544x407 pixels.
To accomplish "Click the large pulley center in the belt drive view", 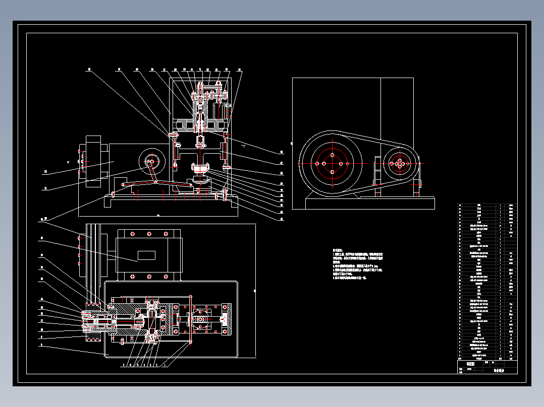I will [x=333, y=164].
